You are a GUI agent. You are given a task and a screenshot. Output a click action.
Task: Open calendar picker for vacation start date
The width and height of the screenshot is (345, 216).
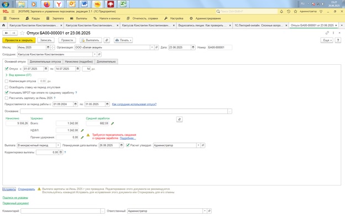(x=46, y=69)
